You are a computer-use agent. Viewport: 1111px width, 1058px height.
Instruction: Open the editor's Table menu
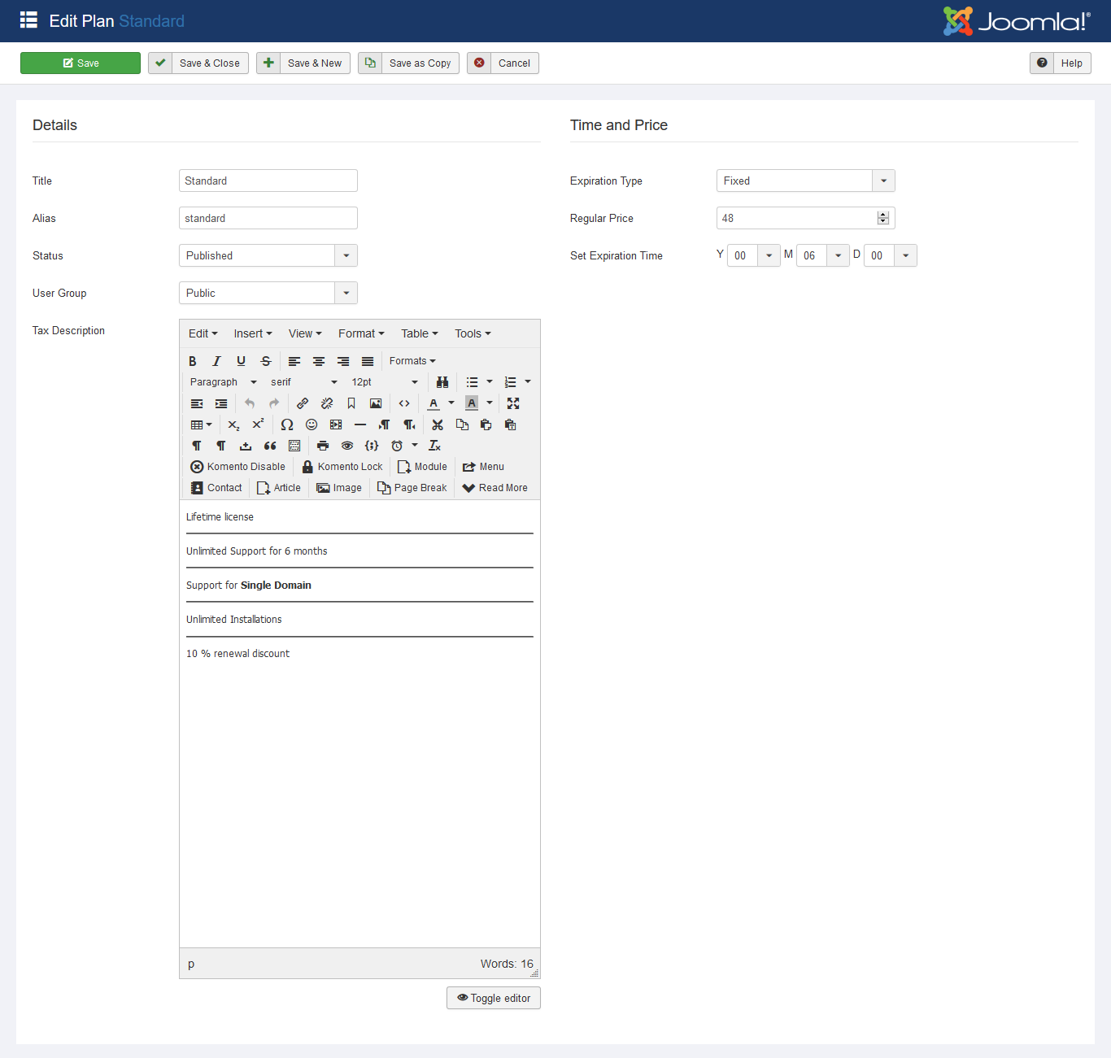coord(419,333)
